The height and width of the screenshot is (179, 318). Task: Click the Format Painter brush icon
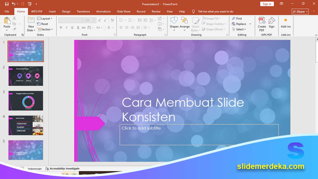click(x=14, y=29)
